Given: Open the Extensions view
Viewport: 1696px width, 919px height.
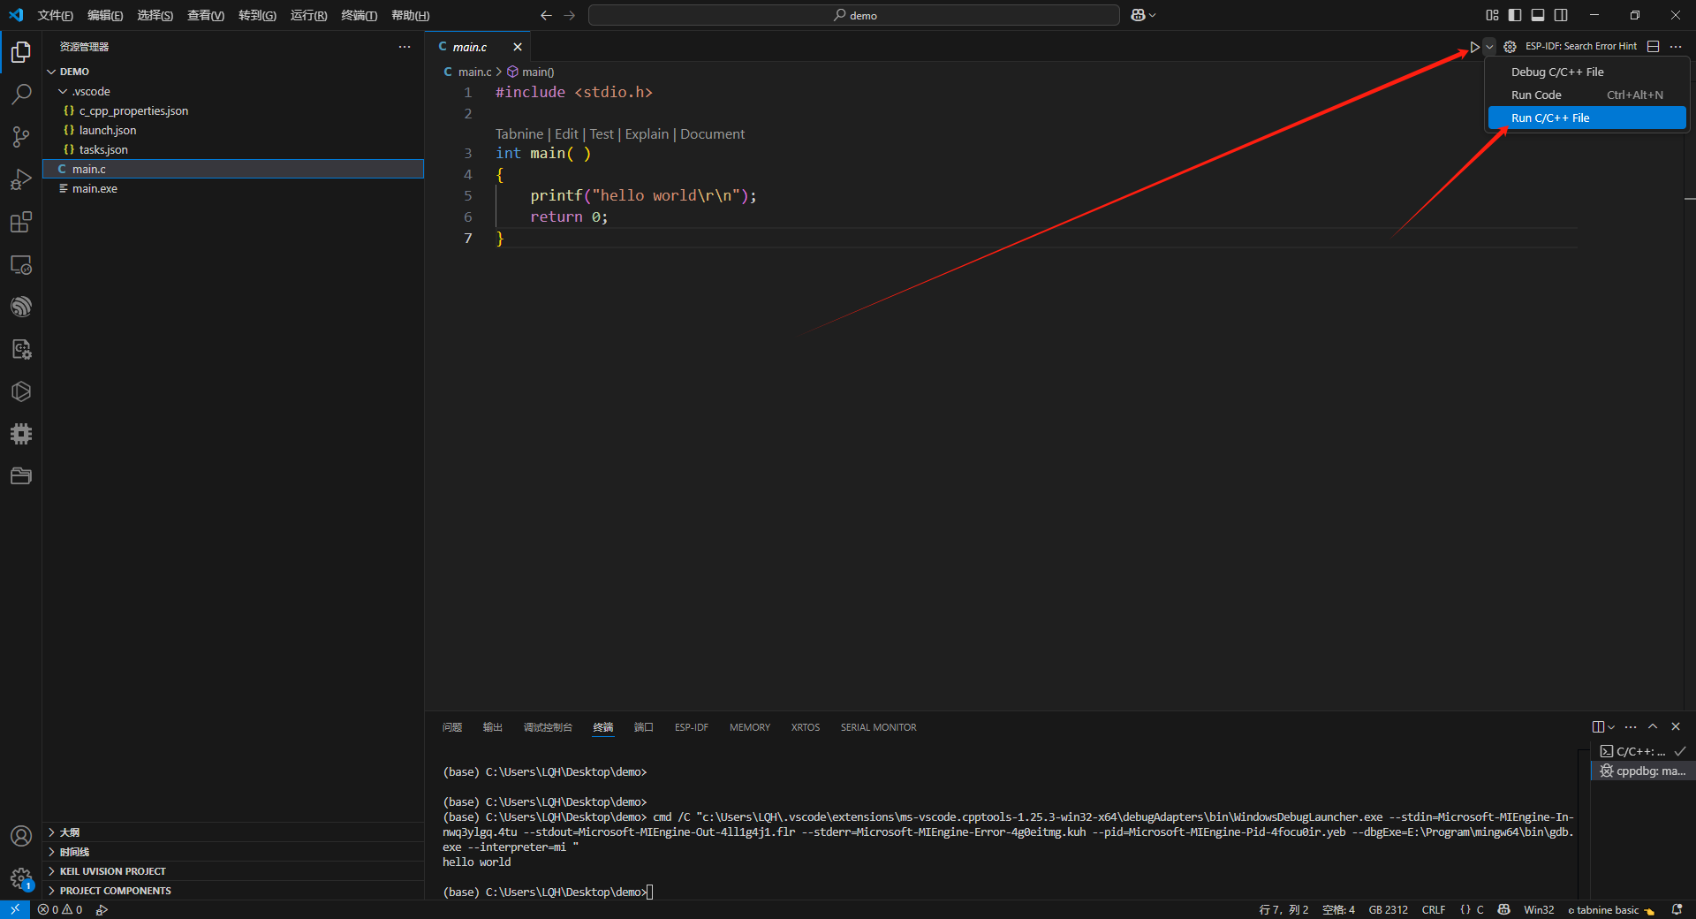Looking at the screenshot, I should pyautogui.click(x=21, y=222).
